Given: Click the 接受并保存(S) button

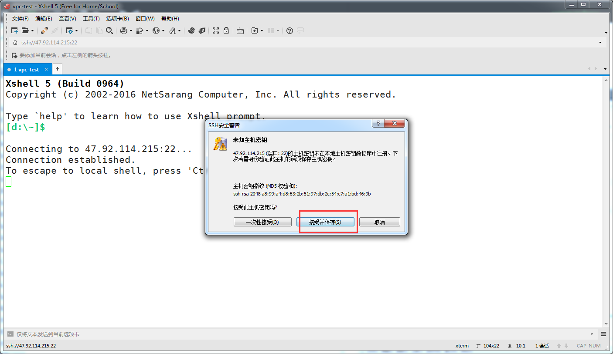Looking at the screenshot, I should [x=326, y=222].
